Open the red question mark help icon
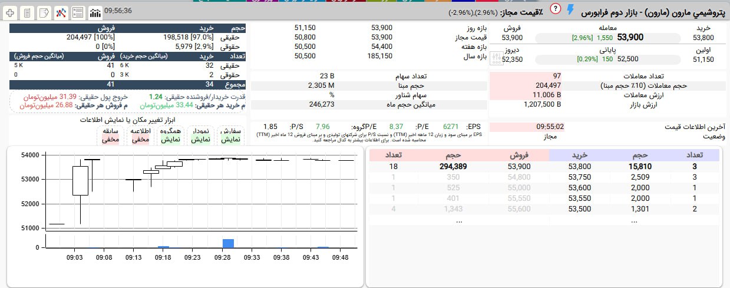 (x=555, y=9)
